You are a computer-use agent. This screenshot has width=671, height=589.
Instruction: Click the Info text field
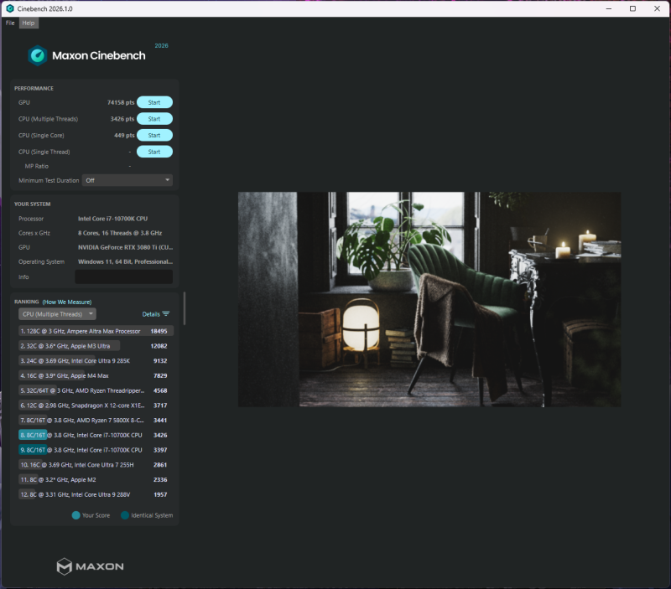(x=124, y=276)
